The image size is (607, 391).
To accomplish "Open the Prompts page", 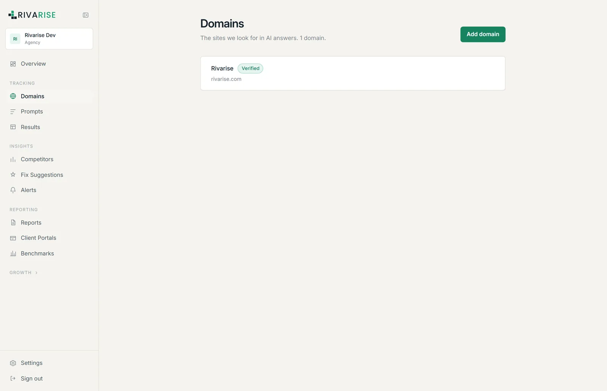I will click(x=49, y=112).
